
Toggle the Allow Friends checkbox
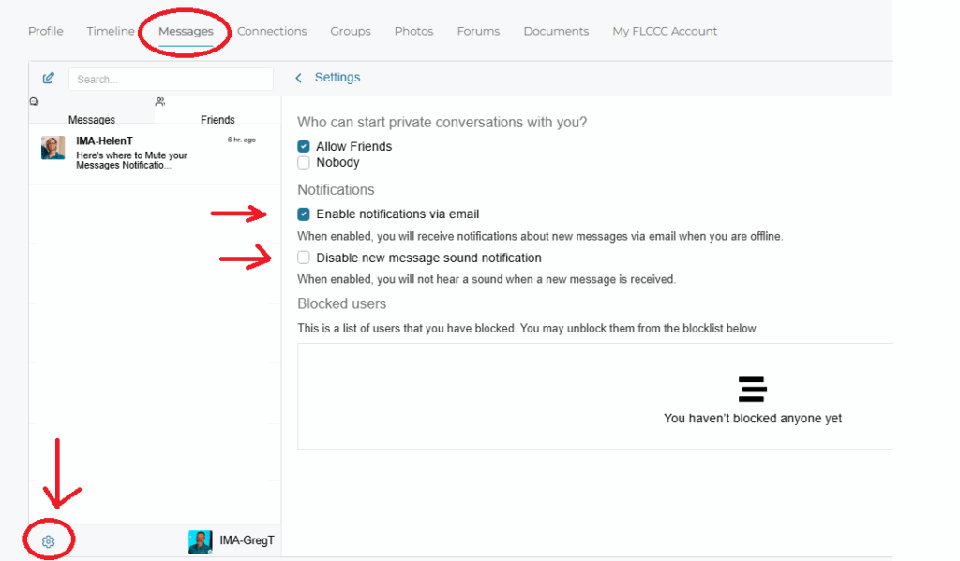point(304,146)
